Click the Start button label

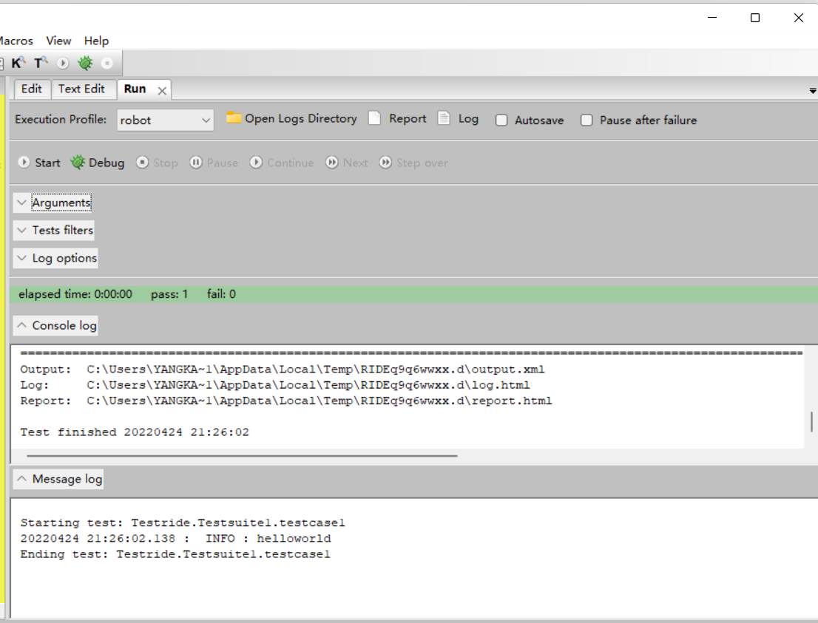point(47,163)
